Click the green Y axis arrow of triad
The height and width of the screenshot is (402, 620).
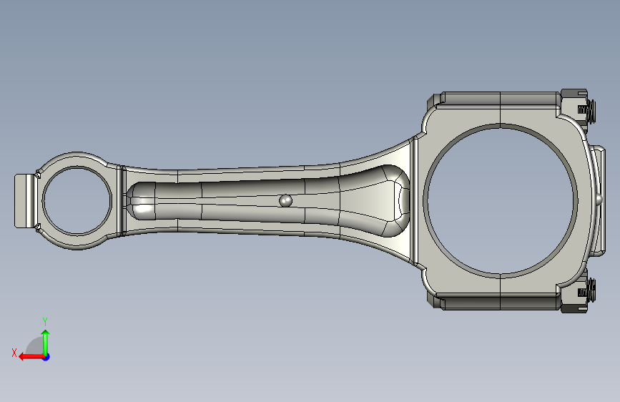(x=46, y=343)
